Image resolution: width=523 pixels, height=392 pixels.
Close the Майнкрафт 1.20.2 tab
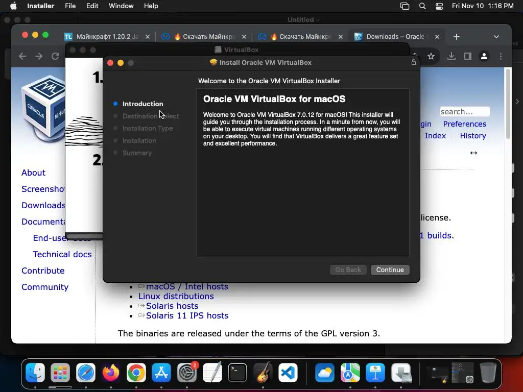point(148,37)
